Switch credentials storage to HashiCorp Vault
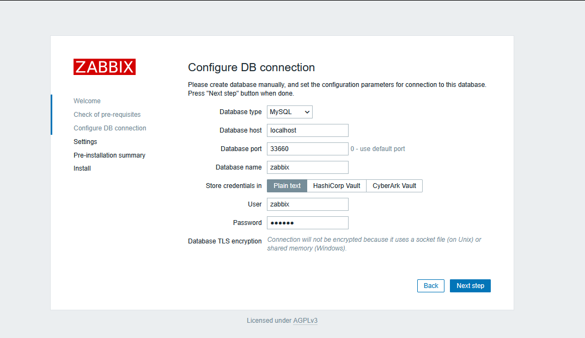The height and width of the screenshot is (338, 585). click(x=336, y=185)
